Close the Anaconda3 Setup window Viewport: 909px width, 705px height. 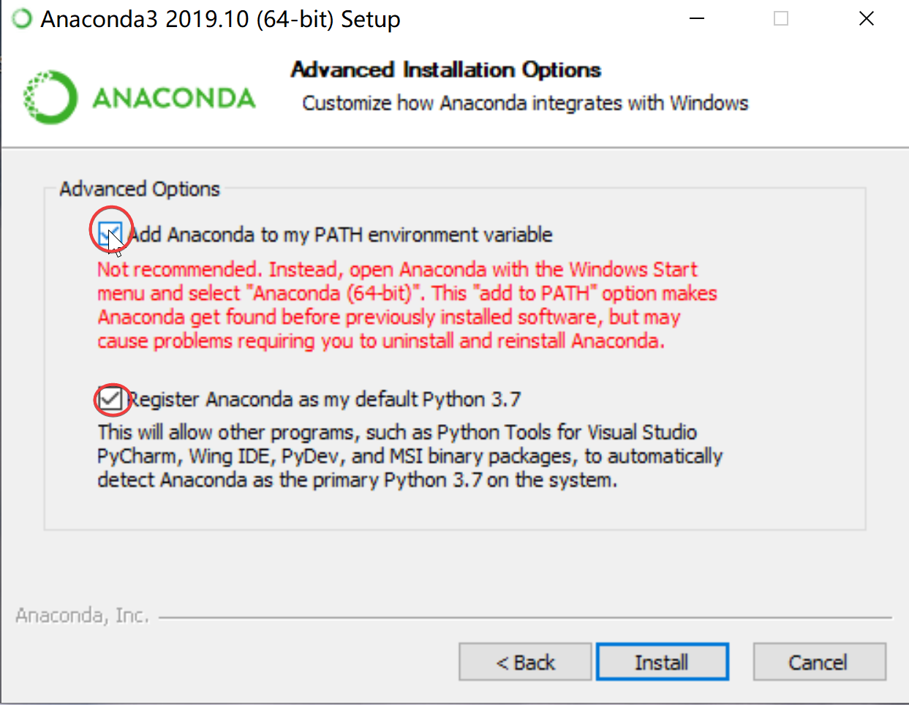point(867,18)
